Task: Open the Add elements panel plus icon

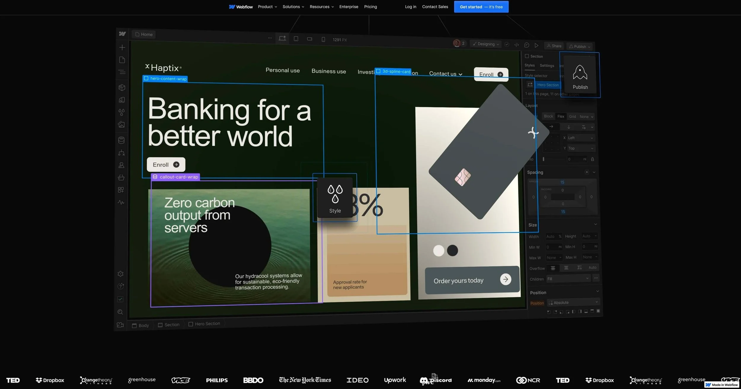Action: 122,47
